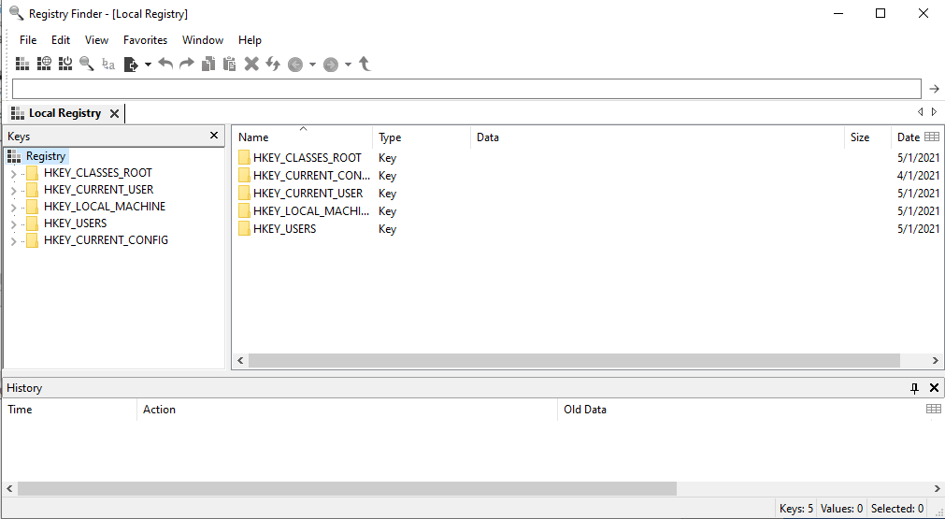
Task: Click the horizontal scrollbar in values list
Action: coord(573,360)
